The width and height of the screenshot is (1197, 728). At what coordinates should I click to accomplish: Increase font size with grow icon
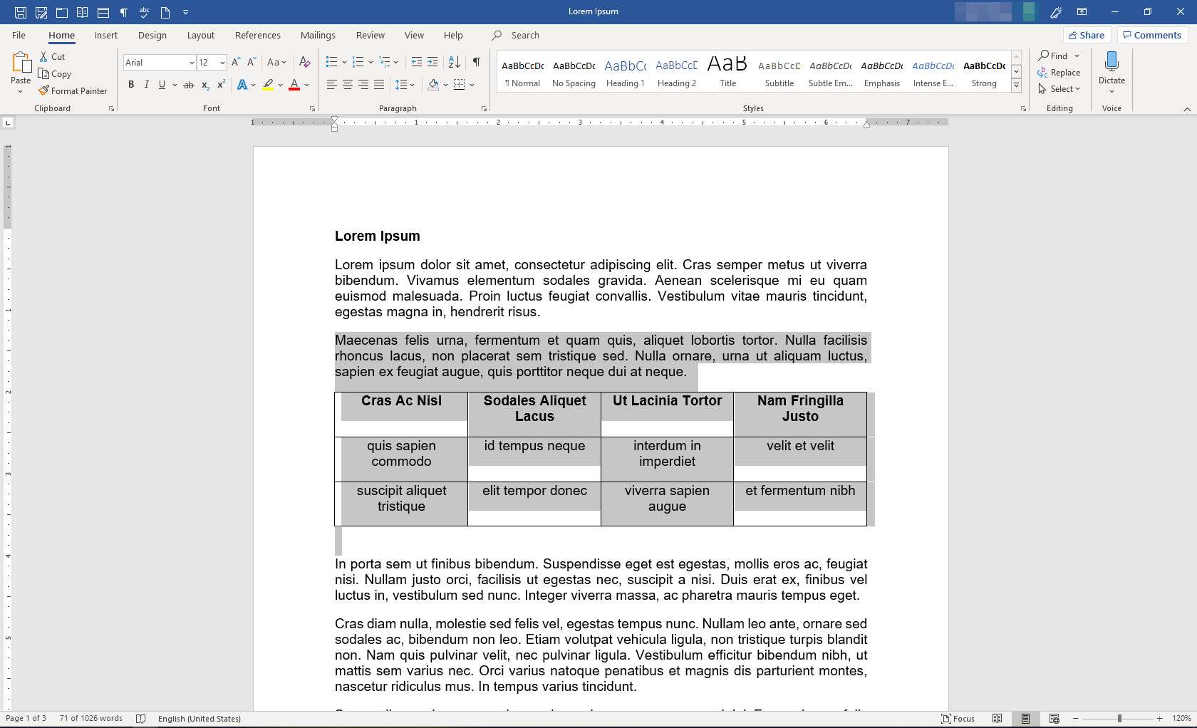tap(236, 62)
